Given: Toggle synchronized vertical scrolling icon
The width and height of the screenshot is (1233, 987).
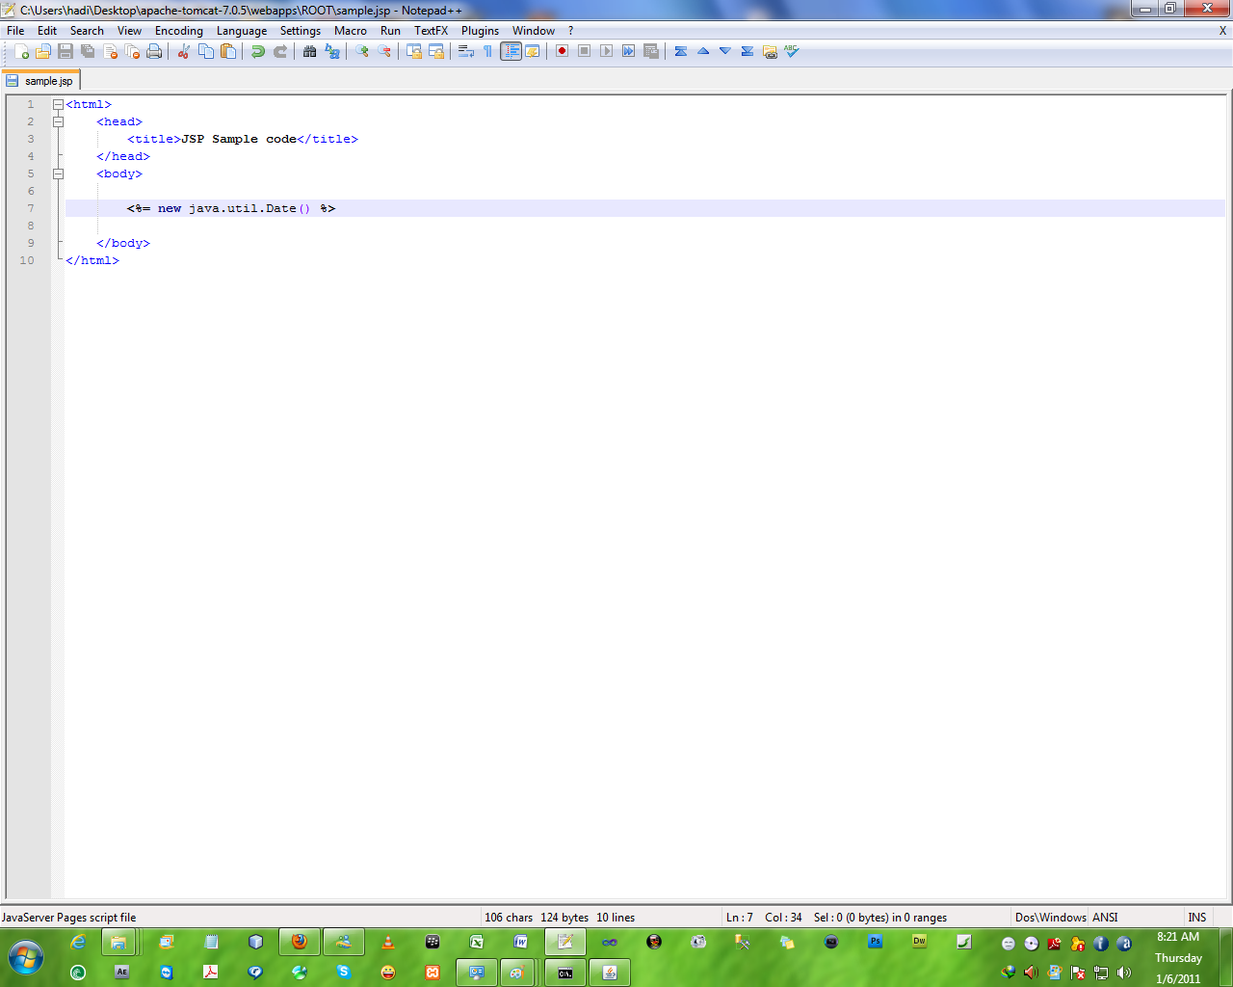Looking at the screenshot, I should [414, 51].
